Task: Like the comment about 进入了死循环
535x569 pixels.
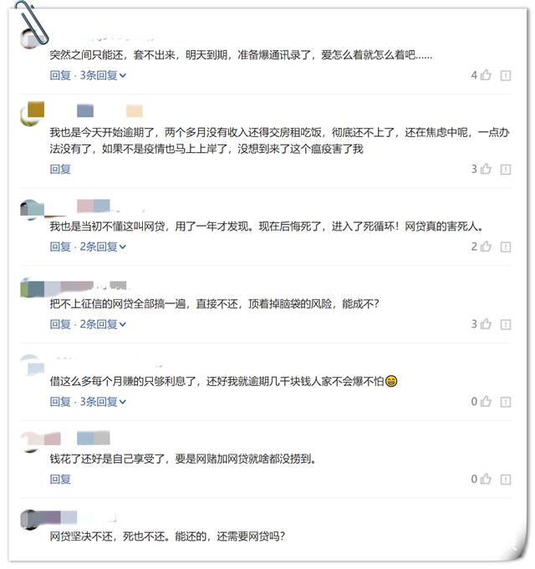Action: 486,246
